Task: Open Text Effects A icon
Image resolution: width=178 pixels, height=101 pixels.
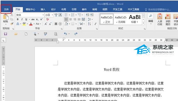Action: coord(18,24)
